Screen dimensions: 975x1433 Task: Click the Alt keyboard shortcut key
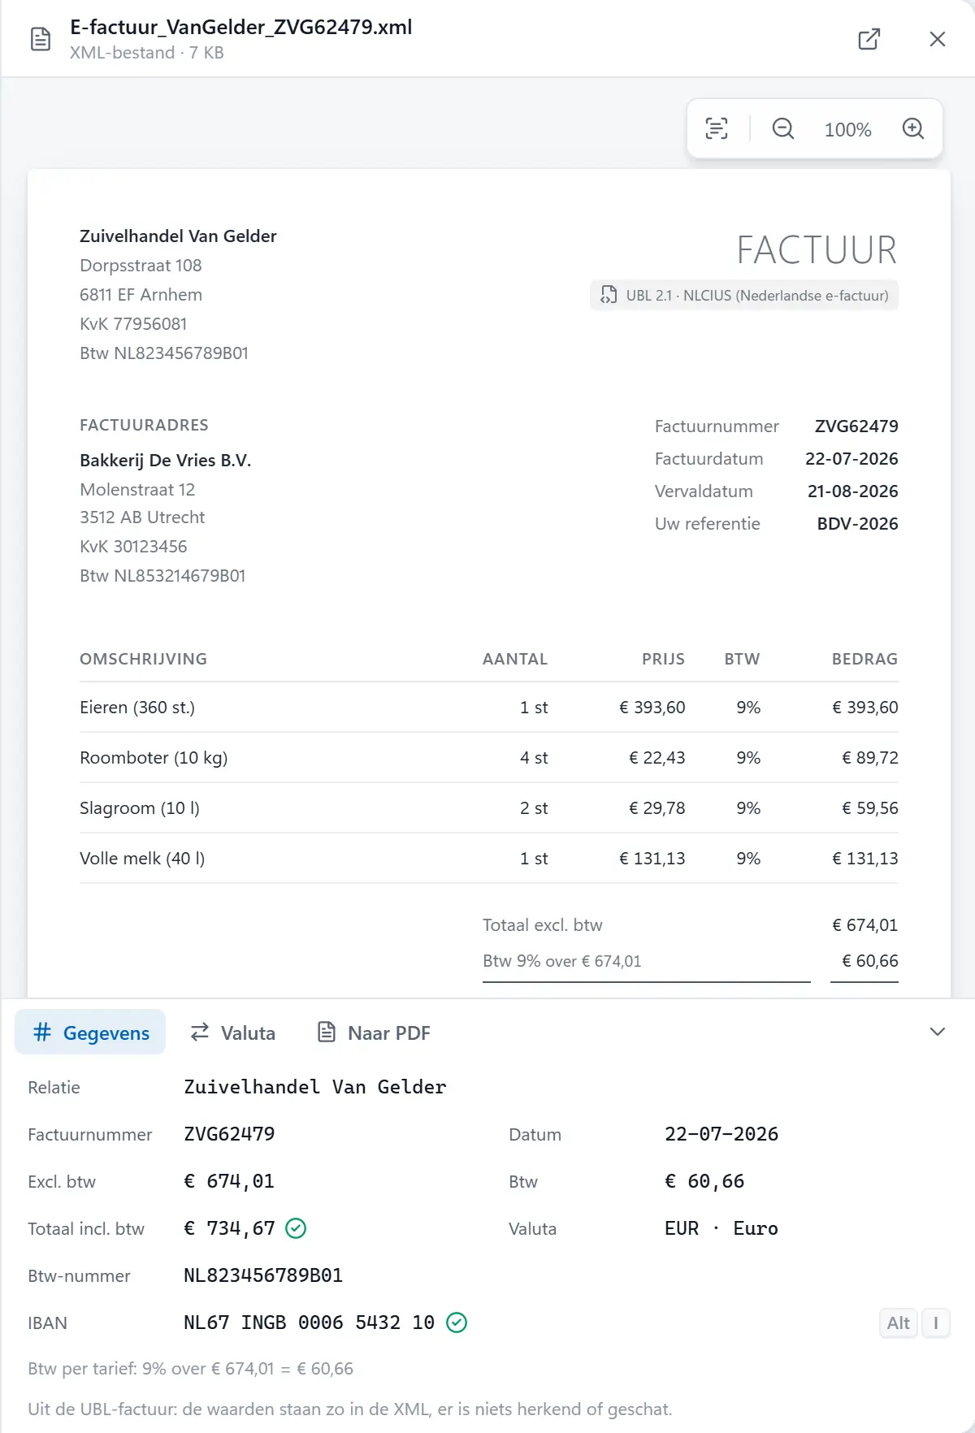point(899,1323)
